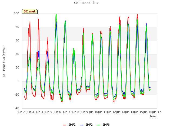Click the 60 y-axis tick label
This screenshot has height=130, width=173.
(17, 41)
